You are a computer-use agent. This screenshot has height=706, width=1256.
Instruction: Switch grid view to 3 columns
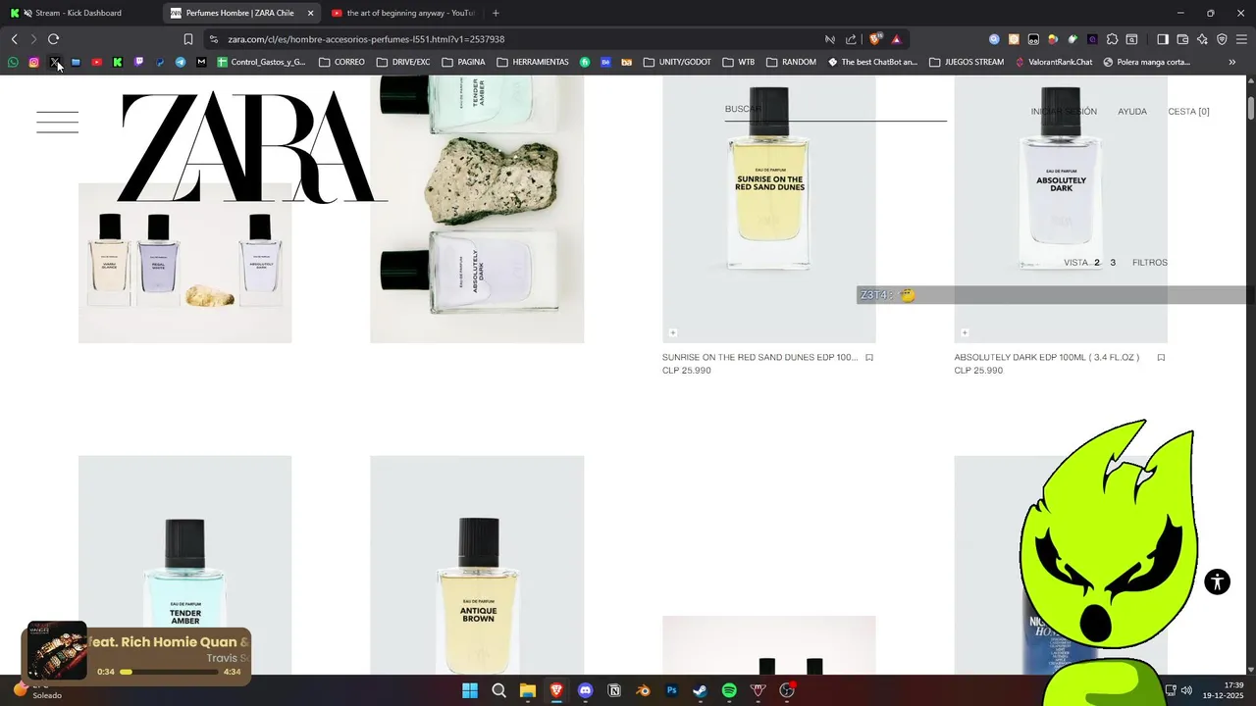[x=1113, y=263]
